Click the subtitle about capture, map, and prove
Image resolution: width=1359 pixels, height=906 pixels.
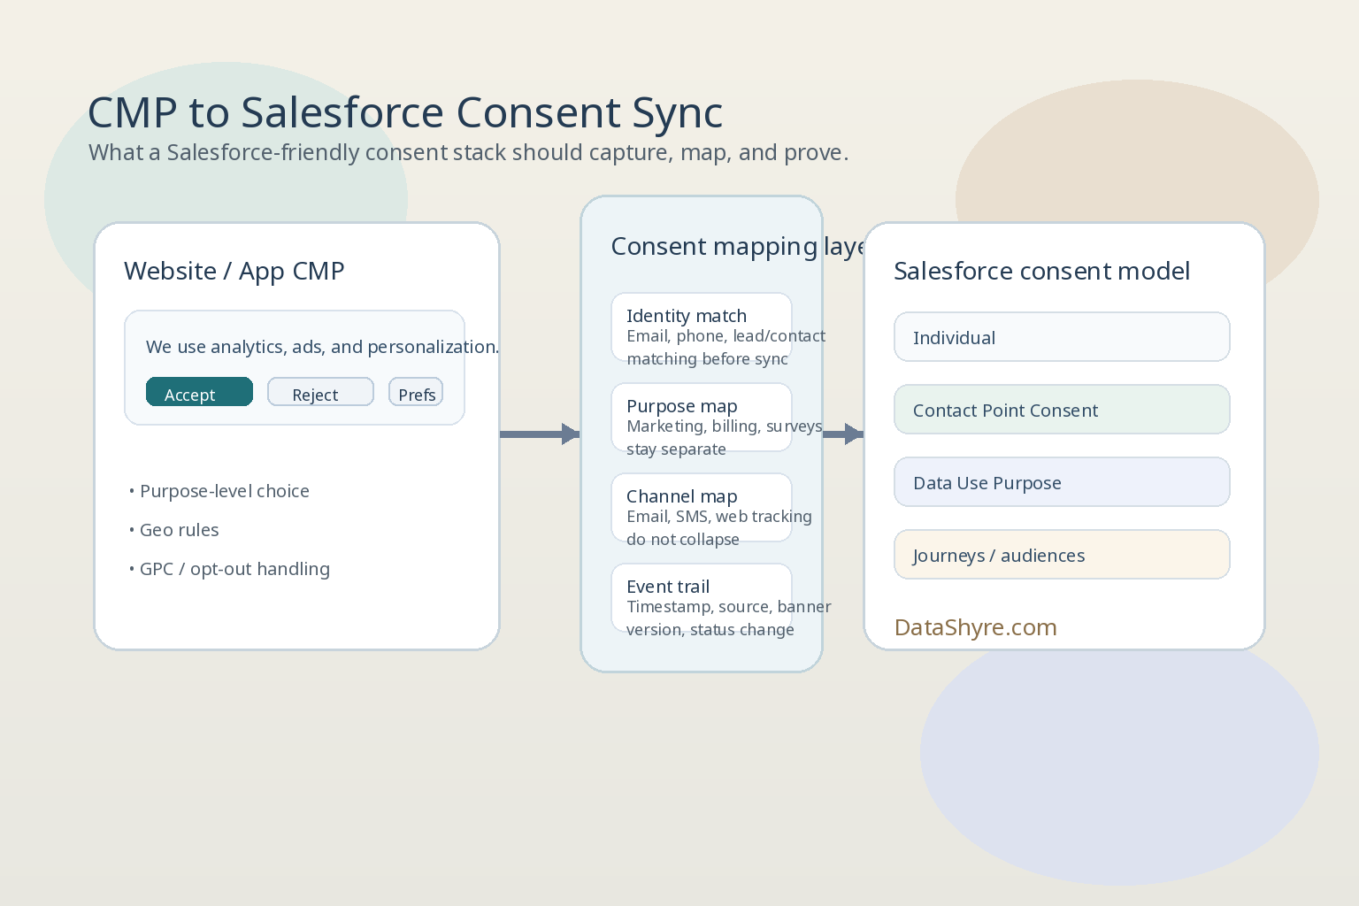[469, 152]
